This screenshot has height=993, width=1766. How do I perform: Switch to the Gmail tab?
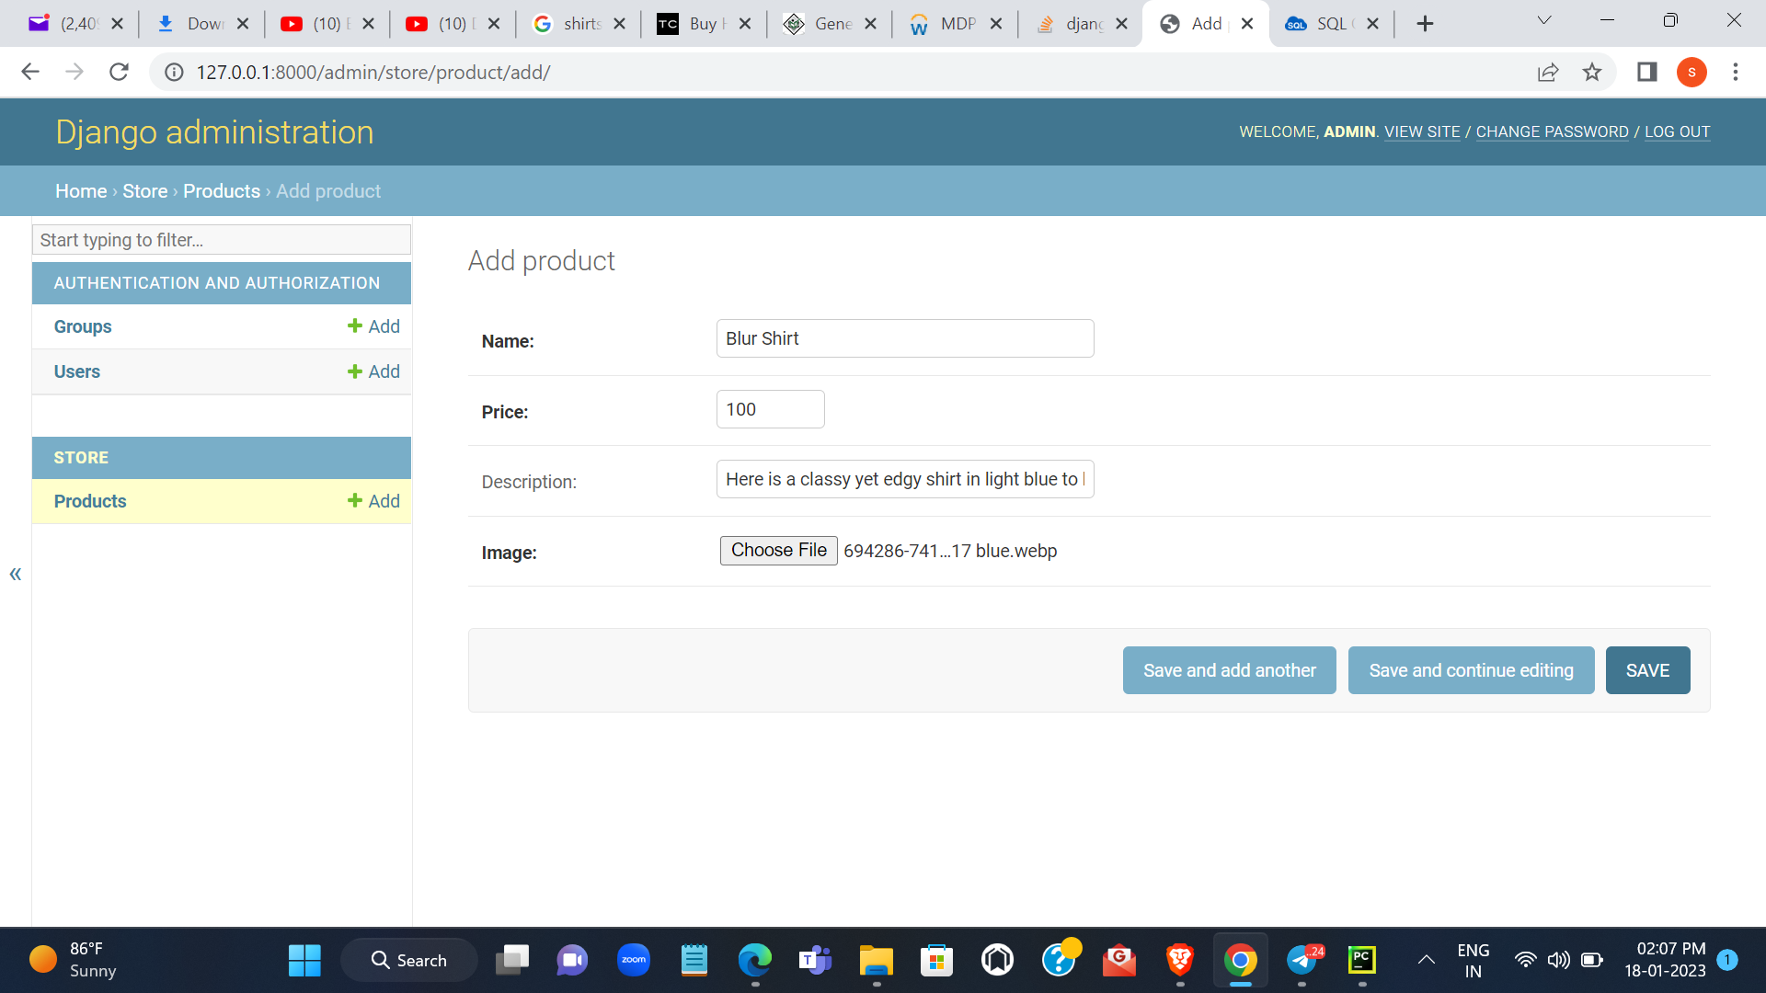(64, 23)
